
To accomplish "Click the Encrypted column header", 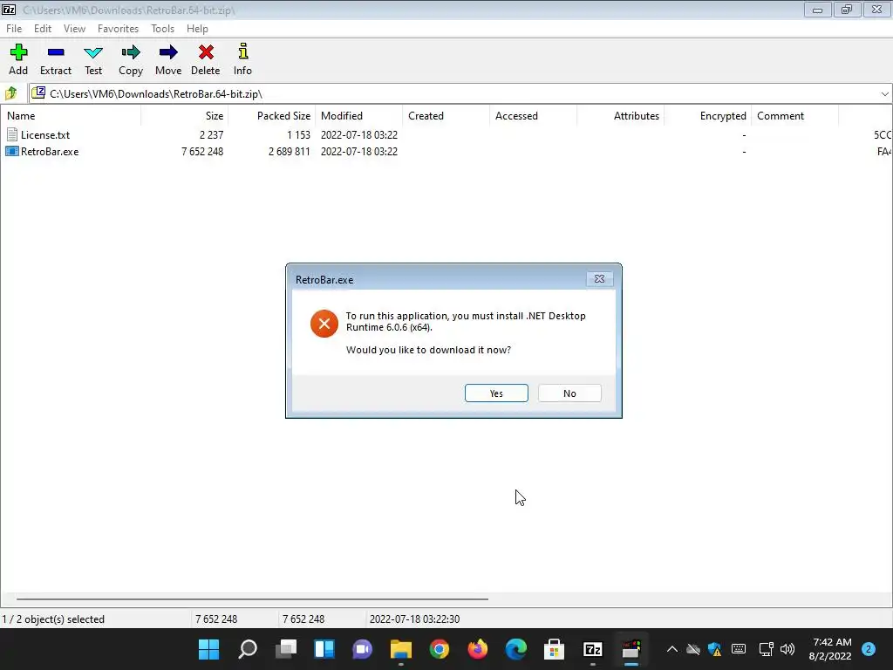I will 707,116.
